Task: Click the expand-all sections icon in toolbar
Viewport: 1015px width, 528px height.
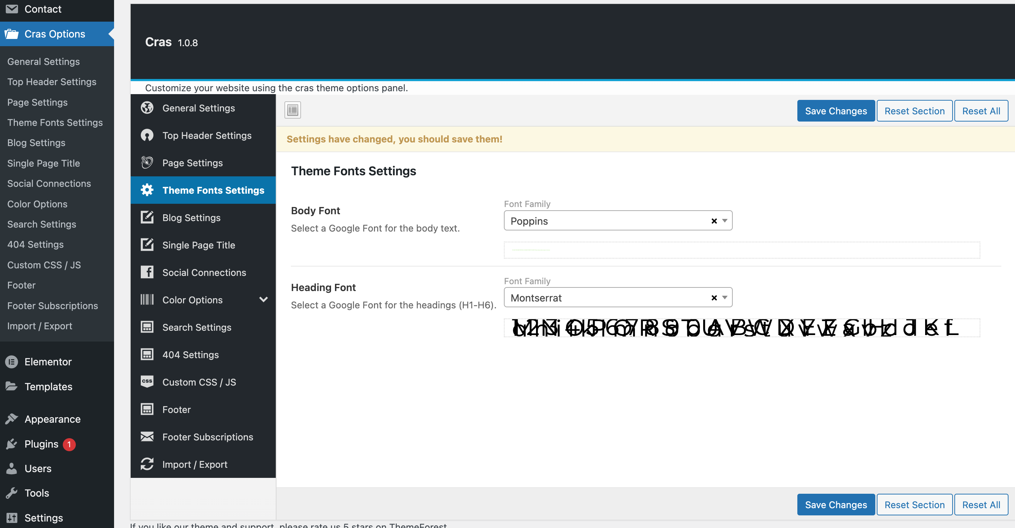Action: [292, 110]
